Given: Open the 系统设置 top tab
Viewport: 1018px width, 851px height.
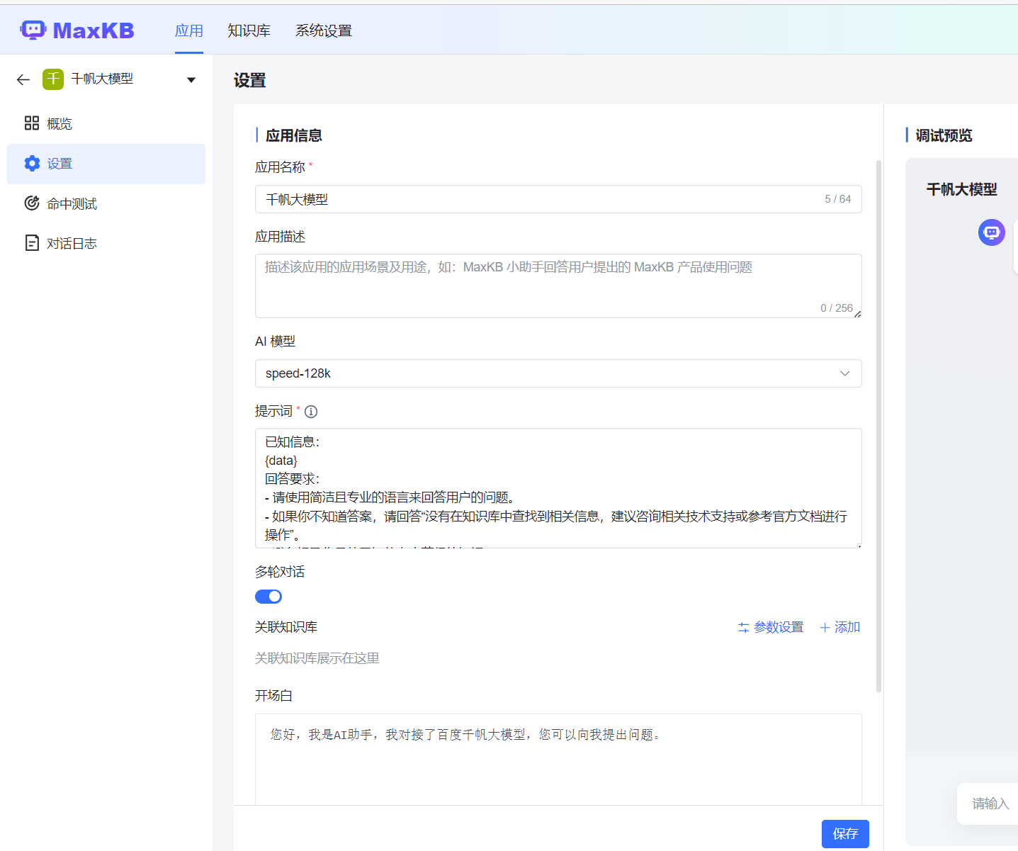Looking at the screenshot, I should [324, 30].
